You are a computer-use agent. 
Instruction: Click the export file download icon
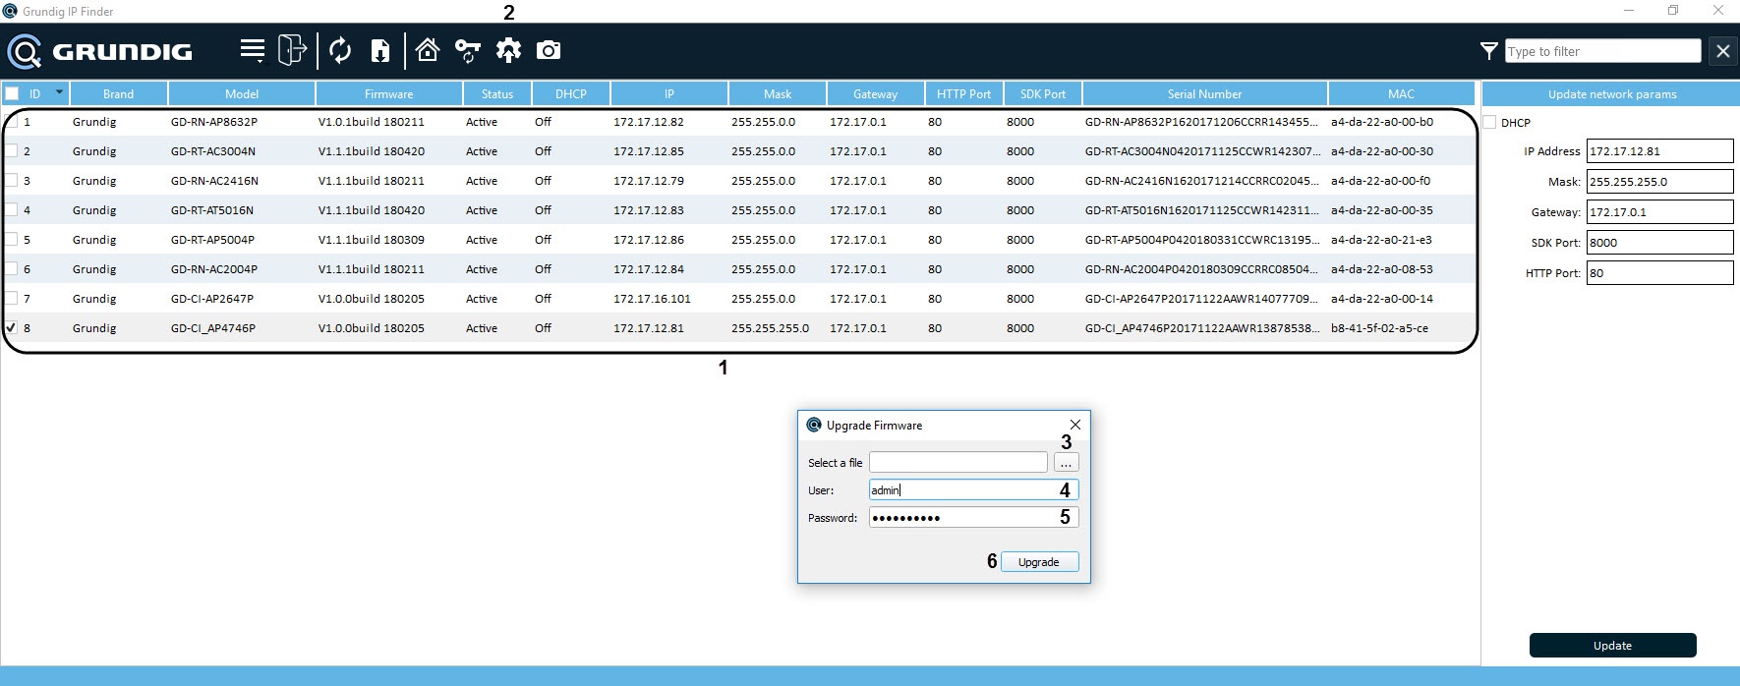click(x=380, y=50)
